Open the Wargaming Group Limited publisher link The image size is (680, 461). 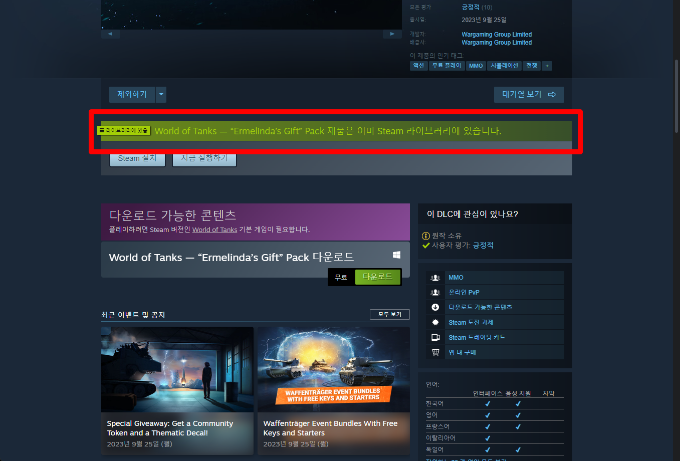click(497, 43)
